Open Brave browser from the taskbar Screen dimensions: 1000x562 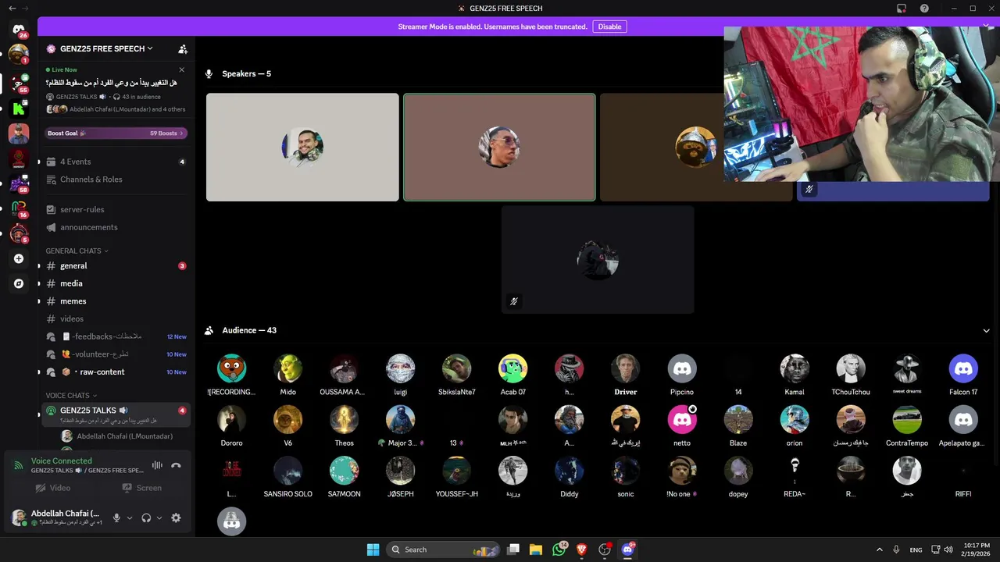tap(581, 550)
